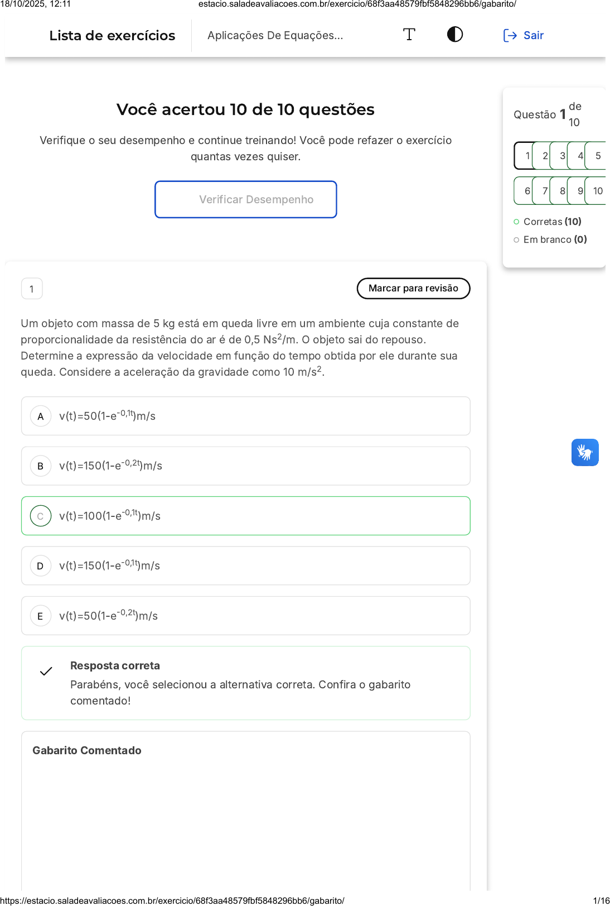Click the Sair logout icon
Viewport: 610px width, 906px height.
pos(510,36)
